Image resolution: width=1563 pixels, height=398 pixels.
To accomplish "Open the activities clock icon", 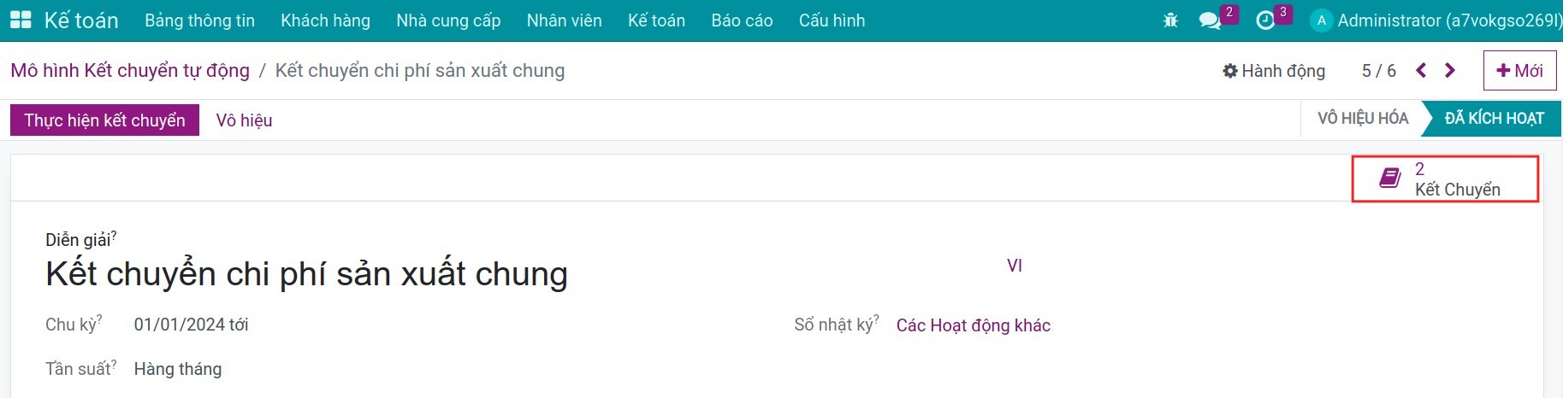I will click(x=1265, y=20).
